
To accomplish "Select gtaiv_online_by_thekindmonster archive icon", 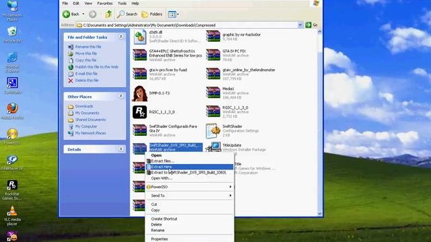I will pos(213,74).
